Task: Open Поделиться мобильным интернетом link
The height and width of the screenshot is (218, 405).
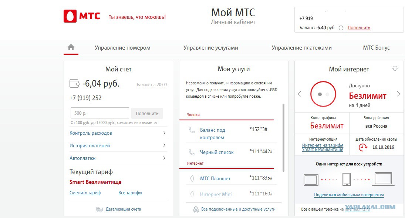Action: (349, 195)
